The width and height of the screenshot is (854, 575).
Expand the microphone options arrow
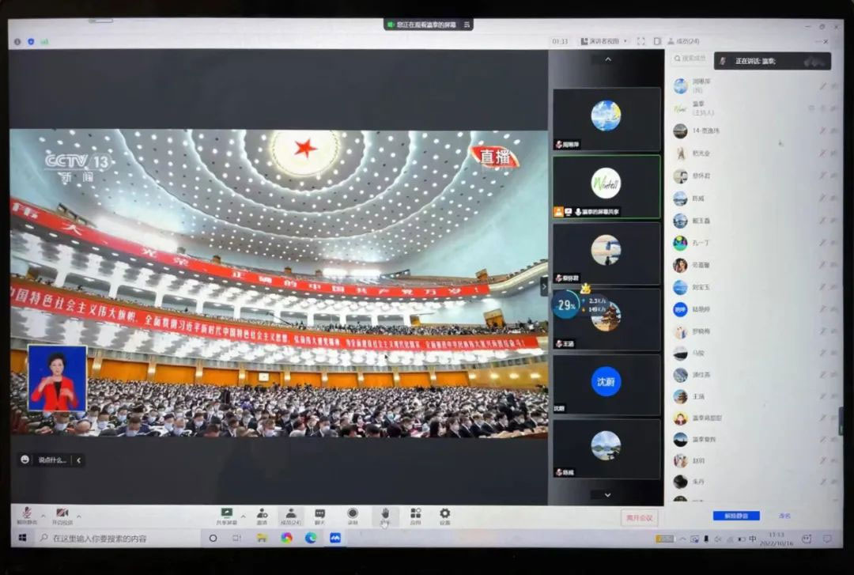coord(43,515)
